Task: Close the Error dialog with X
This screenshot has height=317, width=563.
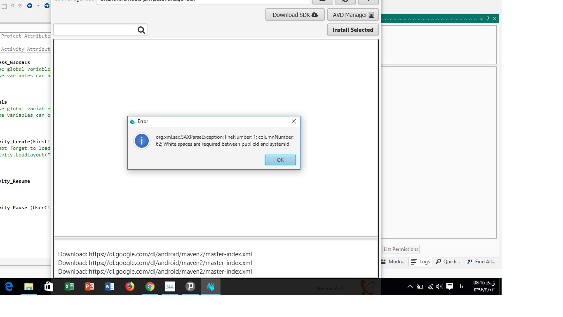Action: pyautogui.click(x=294, y=121)
